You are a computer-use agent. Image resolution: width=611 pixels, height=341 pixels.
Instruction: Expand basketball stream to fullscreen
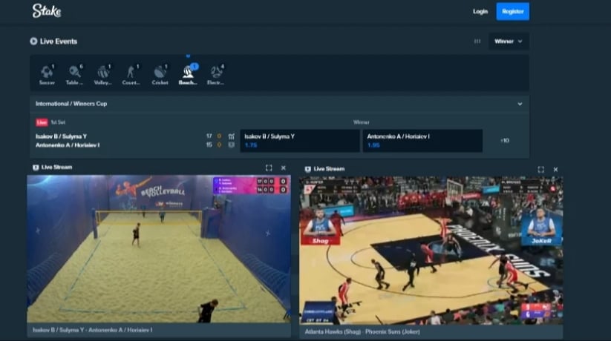541,169
